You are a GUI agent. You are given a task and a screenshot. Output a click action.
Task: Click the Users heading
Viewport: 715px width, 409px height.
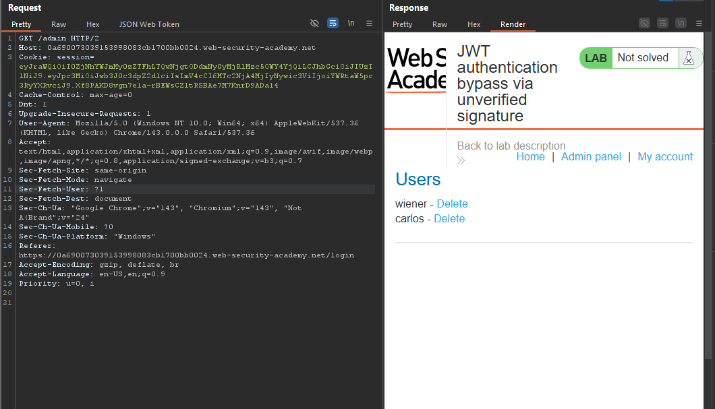(x=418, y=179)
